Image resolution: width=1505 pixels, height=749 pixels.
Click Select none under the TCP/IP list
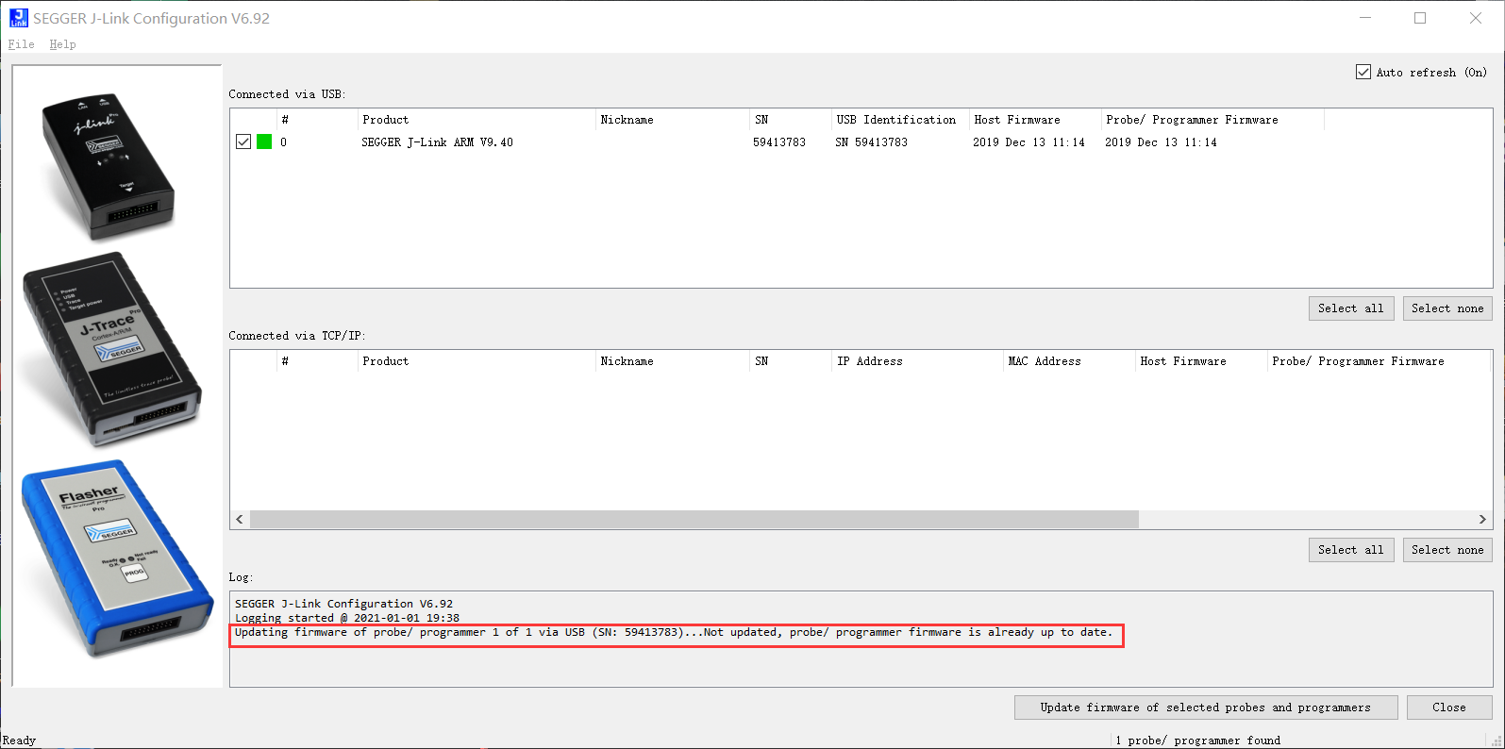coord(1447,550)
